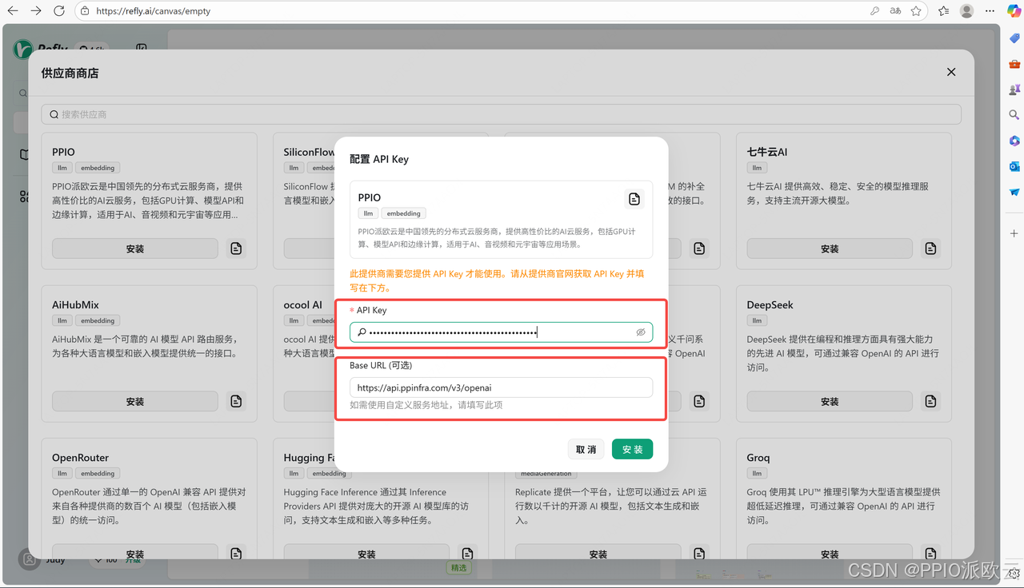Viewport: 1024px width, 588px height.
Task: Click the Base URL input field
Action: (501, 387)
